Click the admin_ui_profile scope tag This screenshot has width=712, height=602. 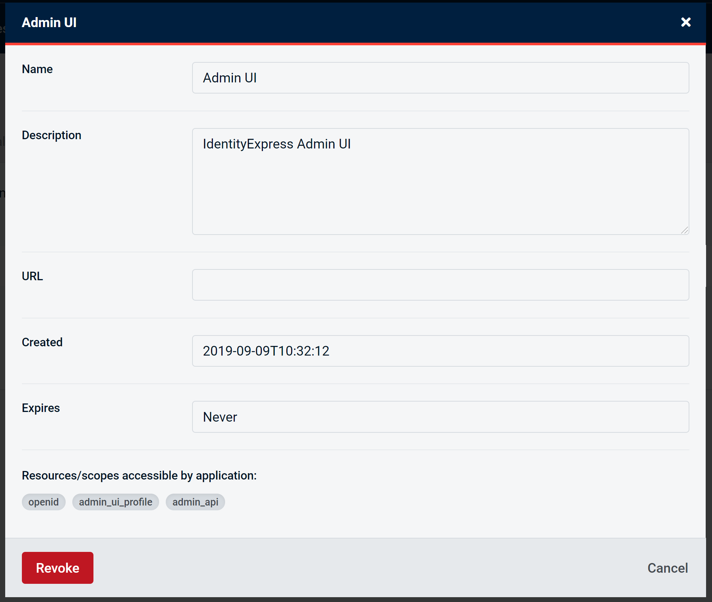[115, 502]
